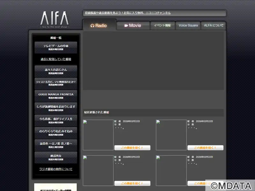255x191 pixels.
Task: Click the 過去に配信していた番組 link
Action: pos(56,59)
